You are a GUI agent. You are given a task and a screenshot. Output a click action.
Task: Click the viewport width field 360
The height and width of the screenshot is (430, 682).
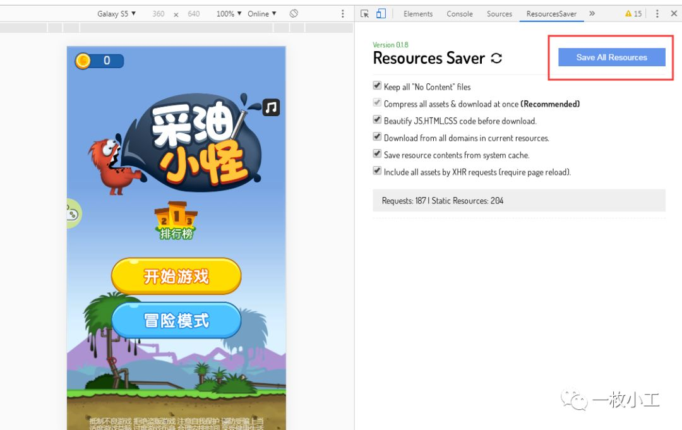pyautogui.click(x=159, y=14)
